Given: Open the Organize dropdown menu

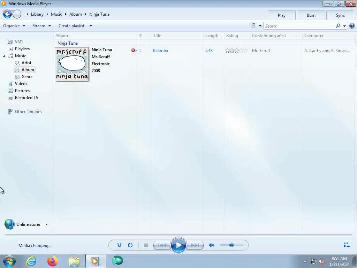Looking at the screenshot, I should [14, 26].
